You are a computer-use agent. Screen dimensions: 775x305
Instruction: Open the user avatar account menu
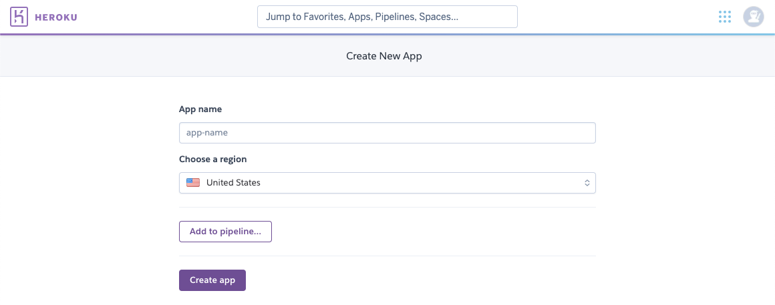click(x=753, y=17)
